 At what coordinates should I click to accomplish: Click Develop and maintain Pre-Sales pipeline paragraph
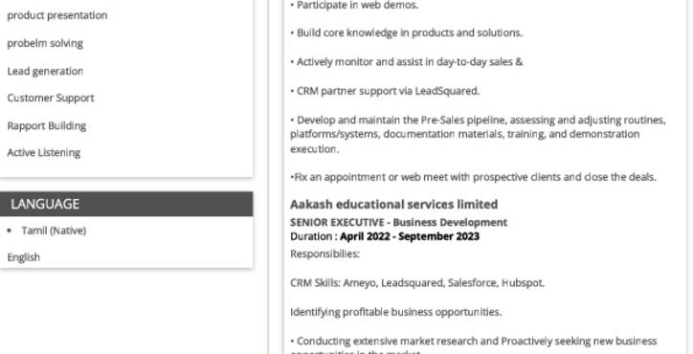click(x=478, y=134)
